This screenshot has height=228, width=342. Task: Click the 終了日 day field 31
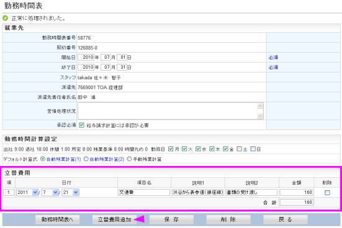point(122,67)
